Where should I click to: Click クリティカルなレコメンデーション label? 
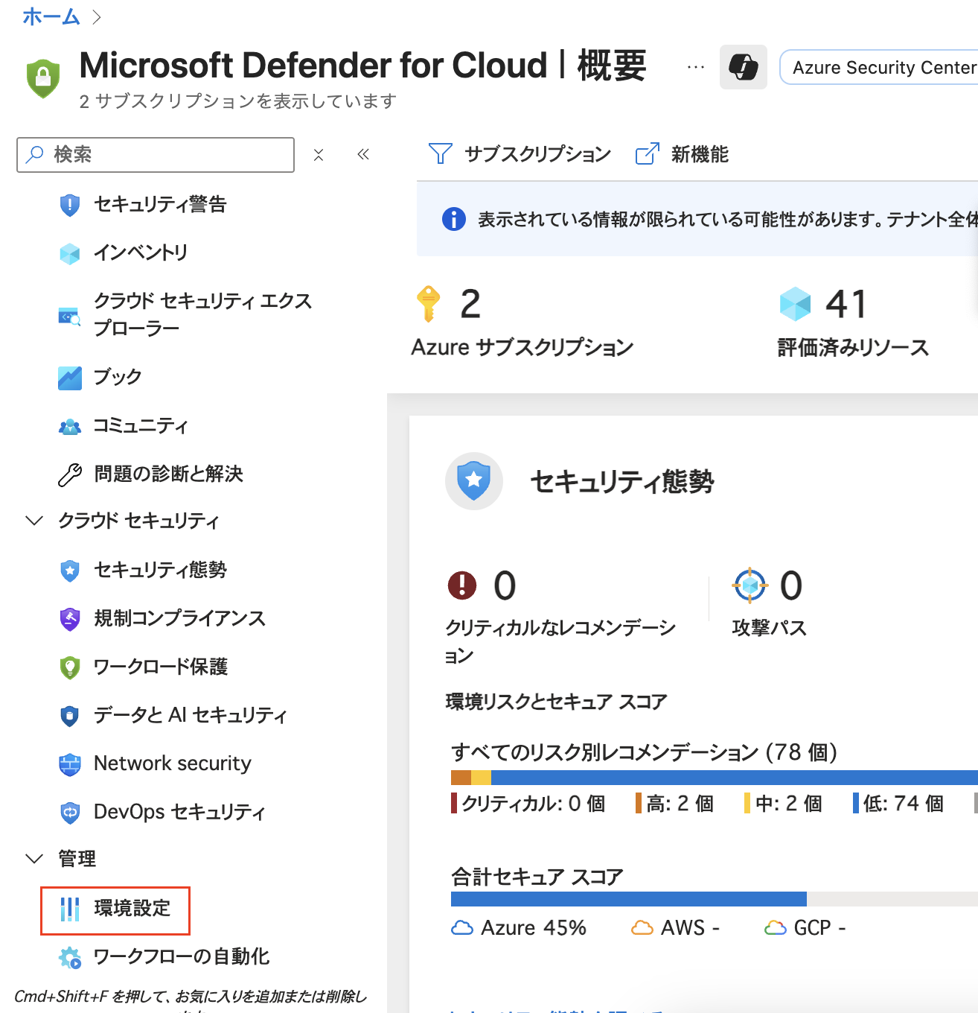click(560, 641)
